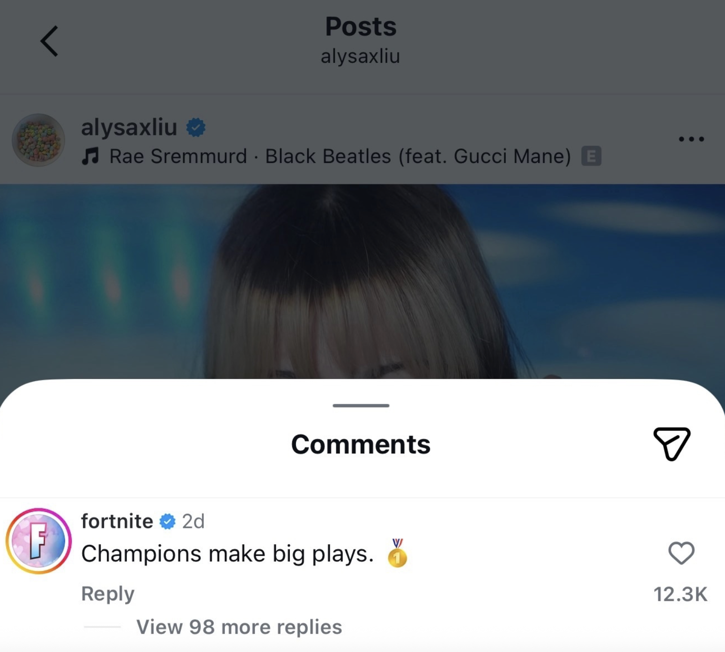The image size is (725, 652).
Task: Open the three-dot post options menu
Action: click(691, 139)
